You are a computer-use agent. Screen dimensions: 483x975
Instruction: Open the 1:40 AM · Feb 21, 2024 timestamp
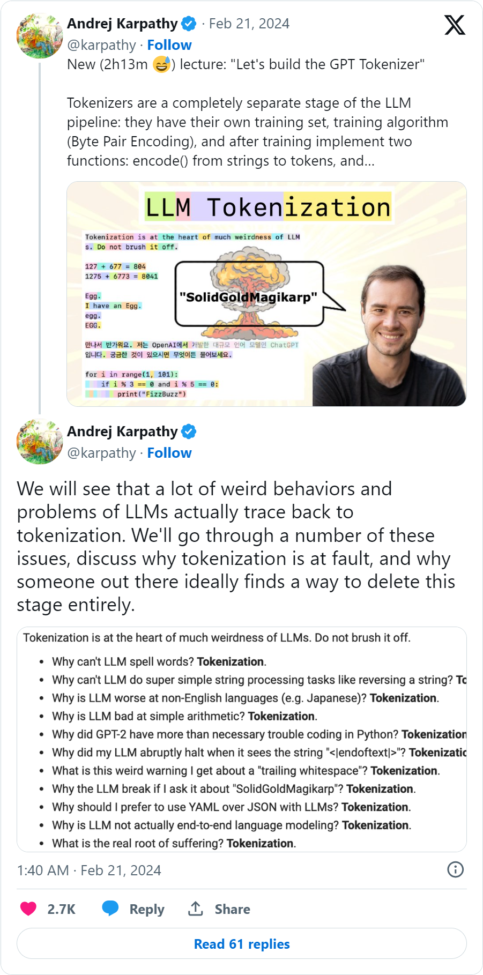tap(89, 870)
